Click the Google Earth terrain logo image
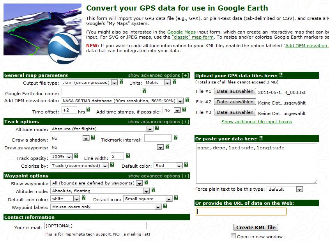Screen dimensions: 329x241 [42, 34]
